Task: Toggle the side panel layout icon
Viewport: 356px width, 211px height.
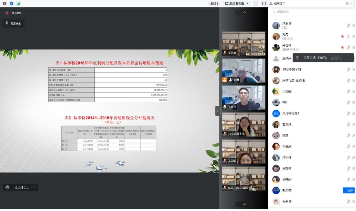Action: 264,4
